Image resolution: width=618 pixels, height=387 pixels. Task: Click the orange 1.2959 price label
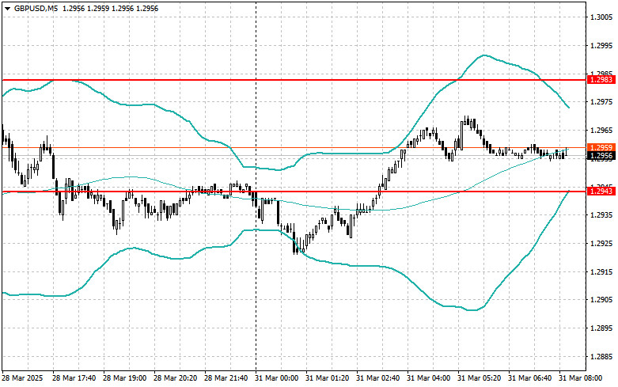coord(601,147)
